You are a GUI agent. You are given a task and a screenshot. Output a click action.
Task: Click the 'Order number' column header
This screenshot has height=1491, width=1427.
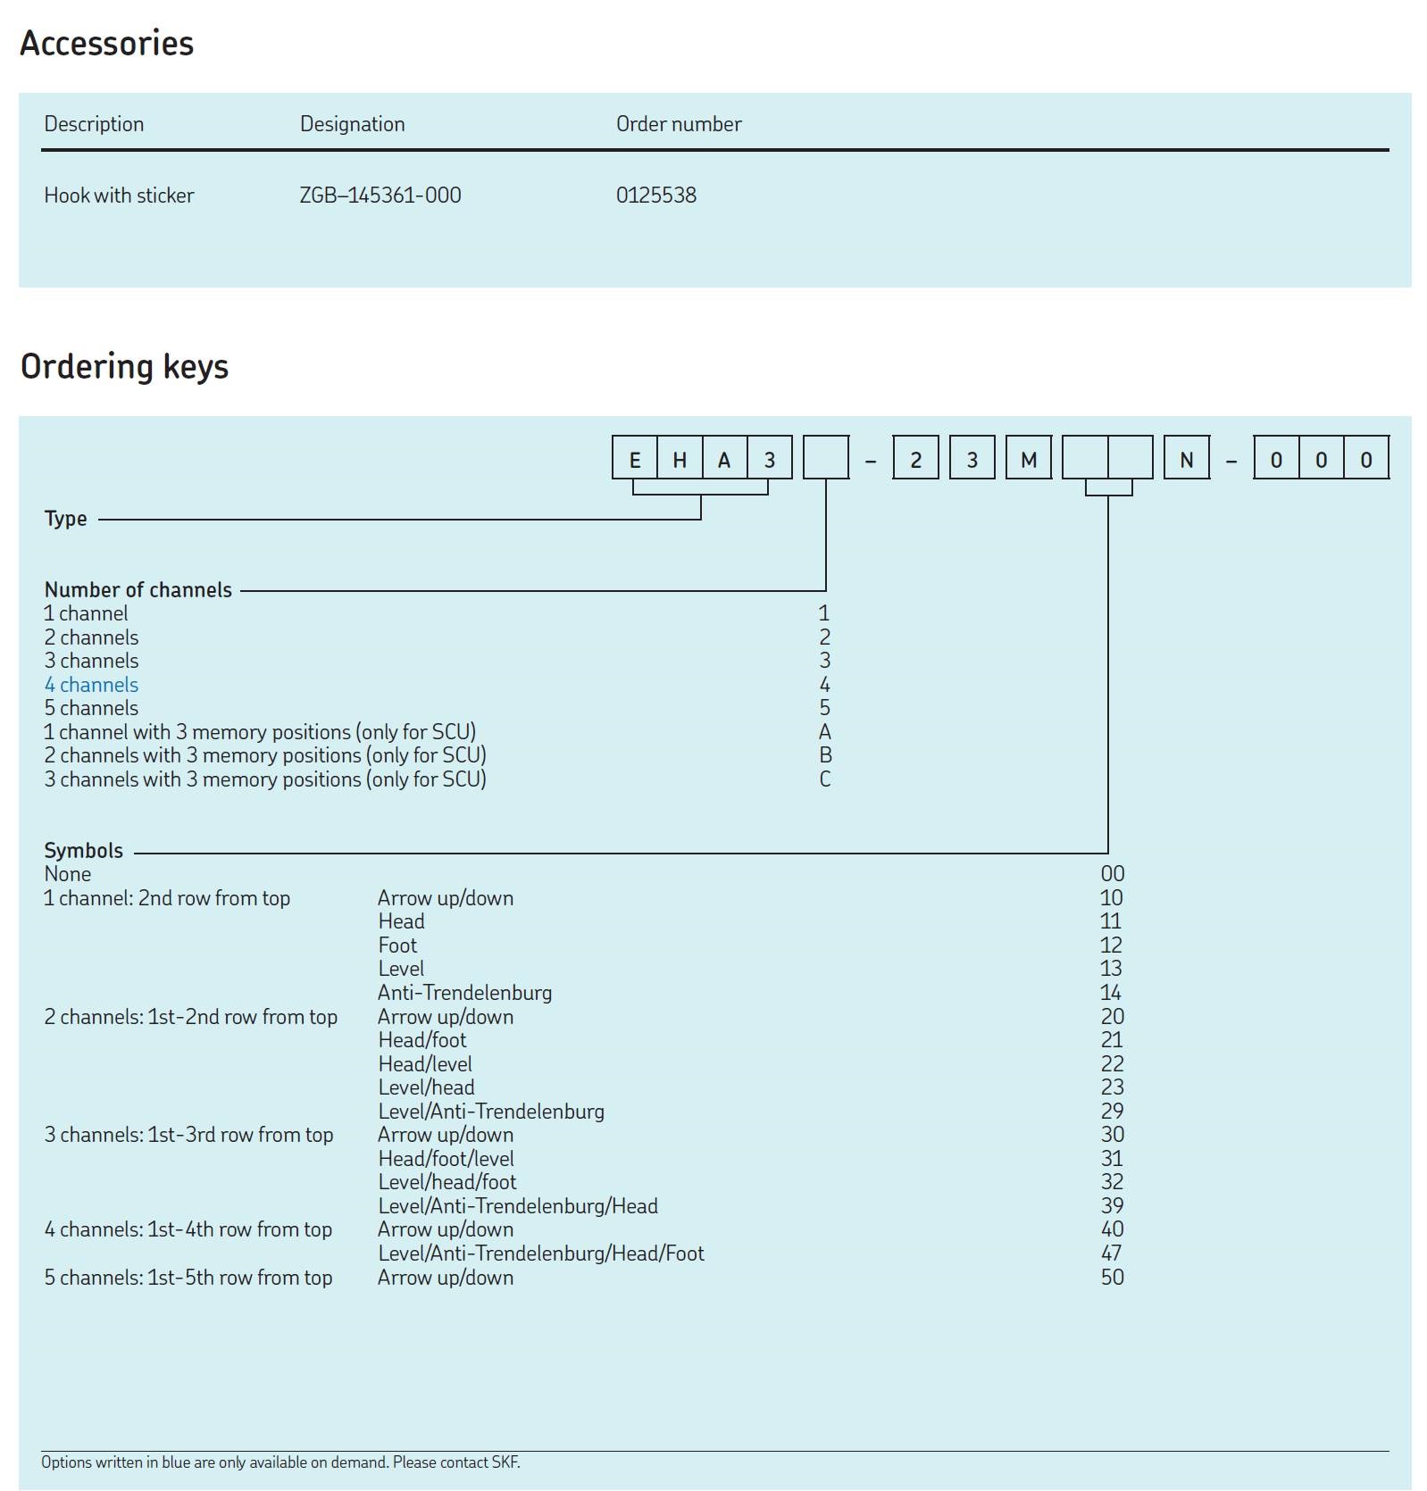(x=678, y=124)
